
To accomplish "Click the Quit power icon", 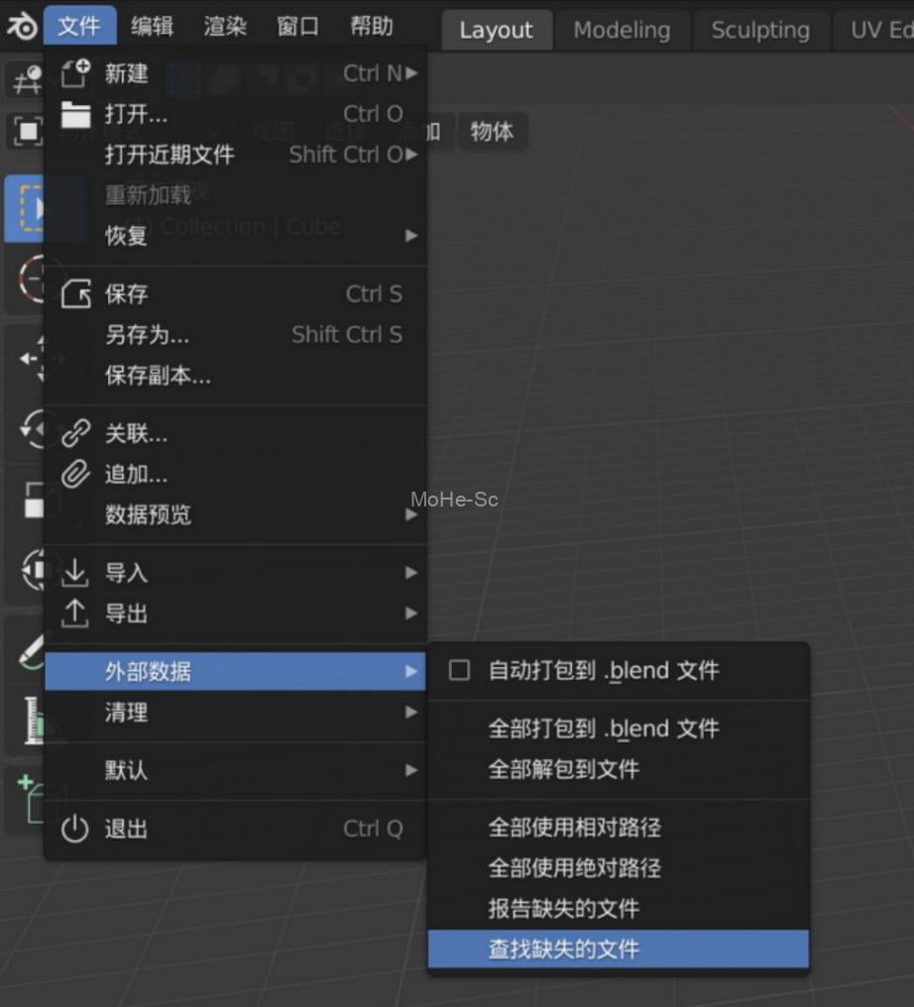I will (x=75, y=829).
